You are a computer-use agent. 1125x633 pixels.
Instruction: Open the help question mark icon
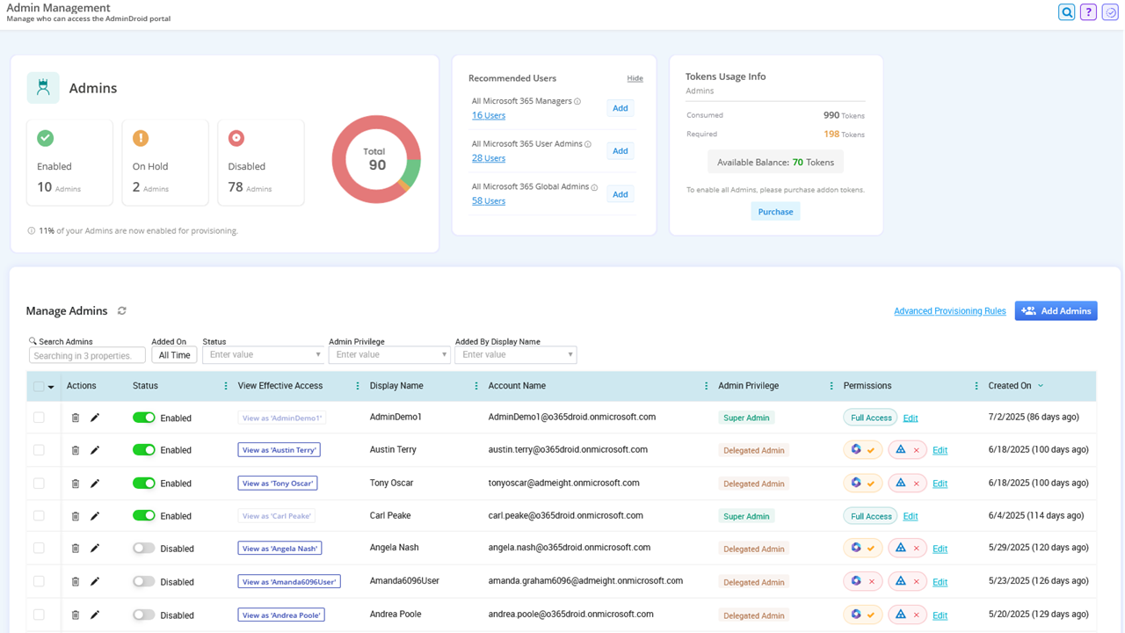(1088, 12)
